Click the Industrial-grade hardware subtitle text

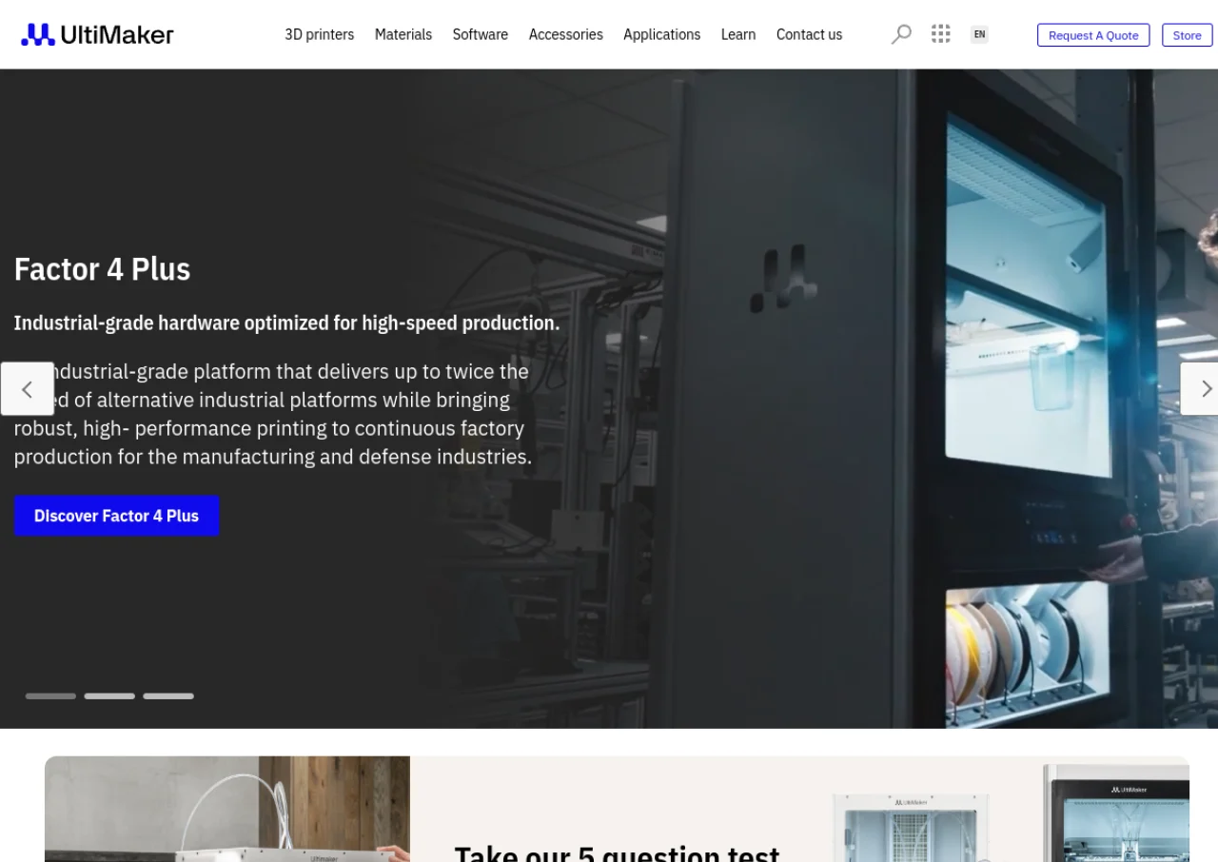click(x=286, y=323)
